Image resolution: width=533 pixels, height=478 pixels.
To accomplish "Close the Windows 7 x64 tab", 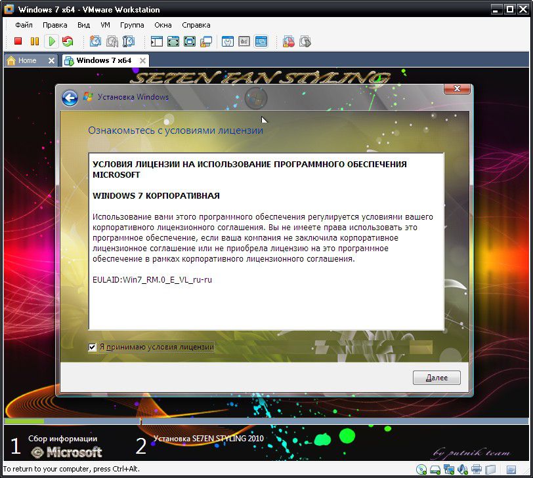I will (x=142, y=60).
